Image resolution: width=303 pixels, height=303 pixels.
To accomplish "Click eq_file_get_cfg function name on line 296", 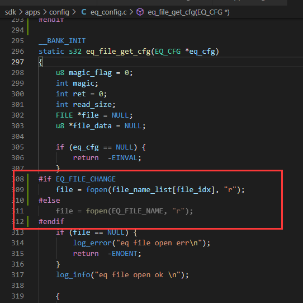I will (118, 52).
